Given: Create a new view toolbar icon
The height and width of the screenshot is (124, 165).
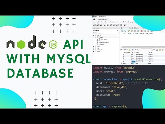Looking at the screenshot, I should tap(111, 25).
